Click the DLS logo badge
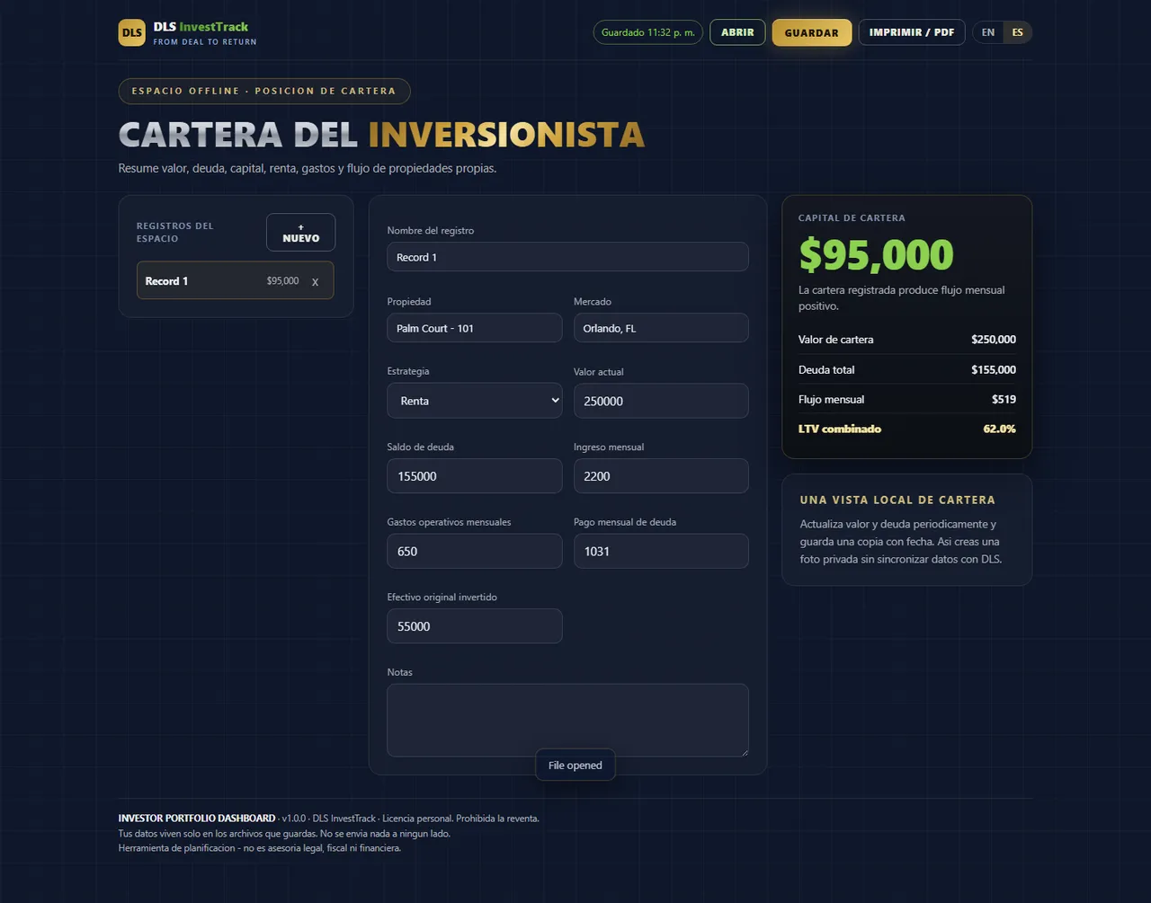Screen dimensions: 1151x903 click(131, 32)
